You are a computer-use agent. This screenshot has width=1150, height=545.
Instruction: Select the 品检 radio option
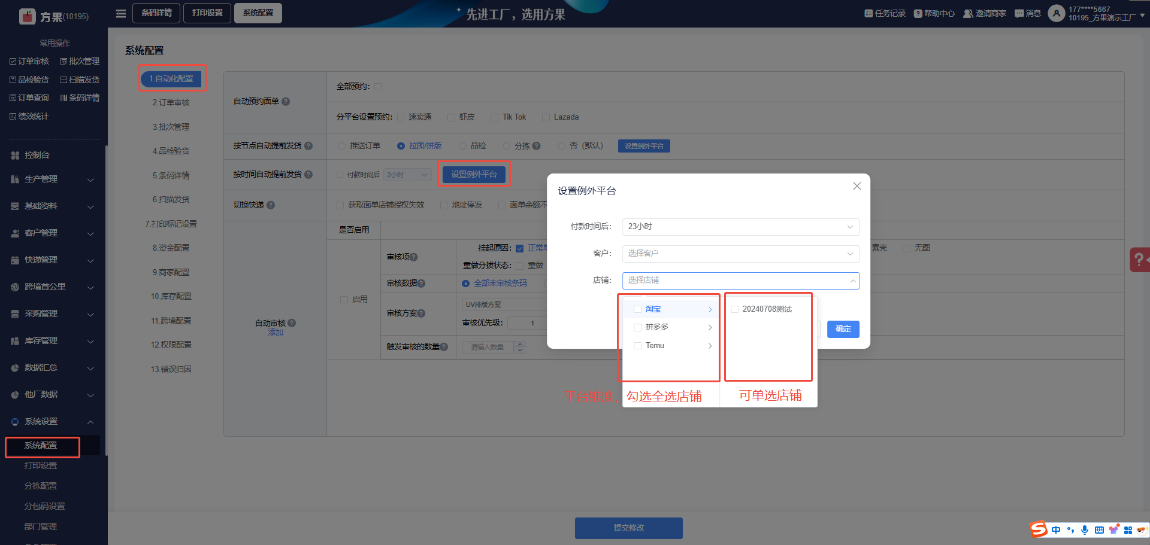coord(462,146)
